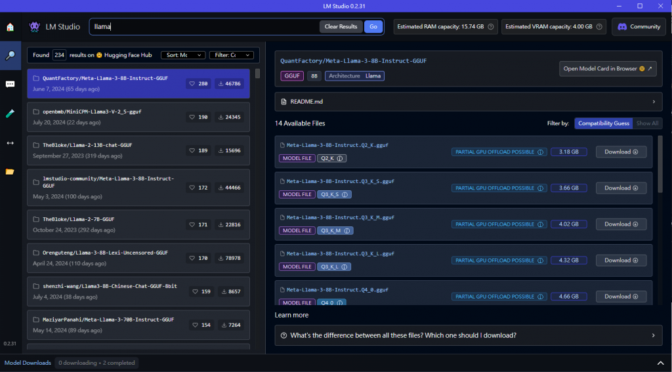
Task: Expand the README.md section
Action: pyautogui.click(x=469, y=102)
